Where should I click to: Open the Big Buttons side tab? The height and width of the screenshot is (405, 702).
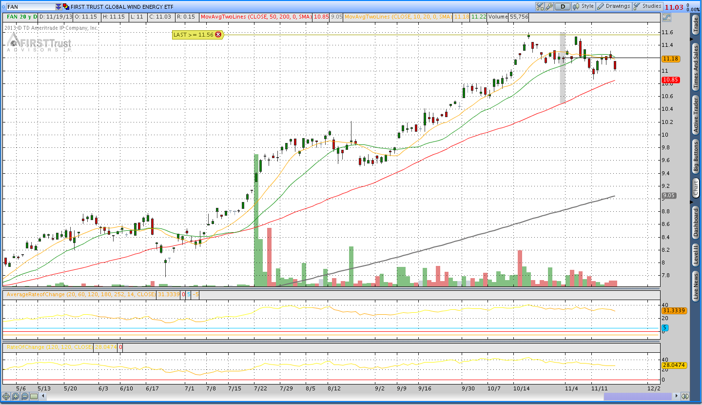pos(696,156)
